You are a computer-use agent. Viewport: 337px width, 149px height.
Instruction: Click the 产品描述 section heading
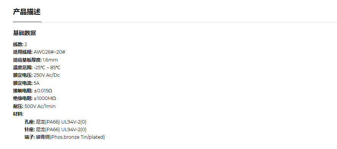point(27,12)
